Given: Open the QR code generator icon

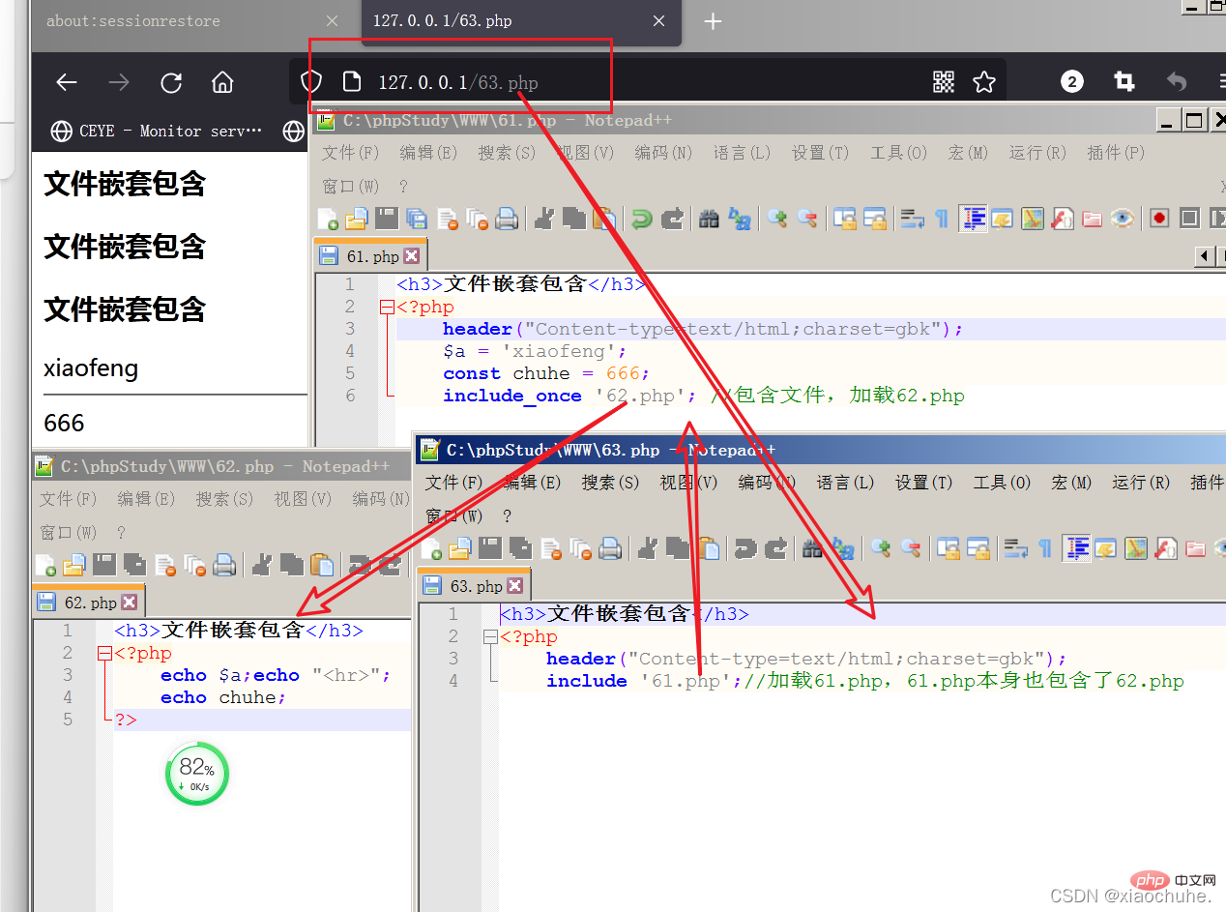Looking at the screenshot, I should tap(944, 82).
